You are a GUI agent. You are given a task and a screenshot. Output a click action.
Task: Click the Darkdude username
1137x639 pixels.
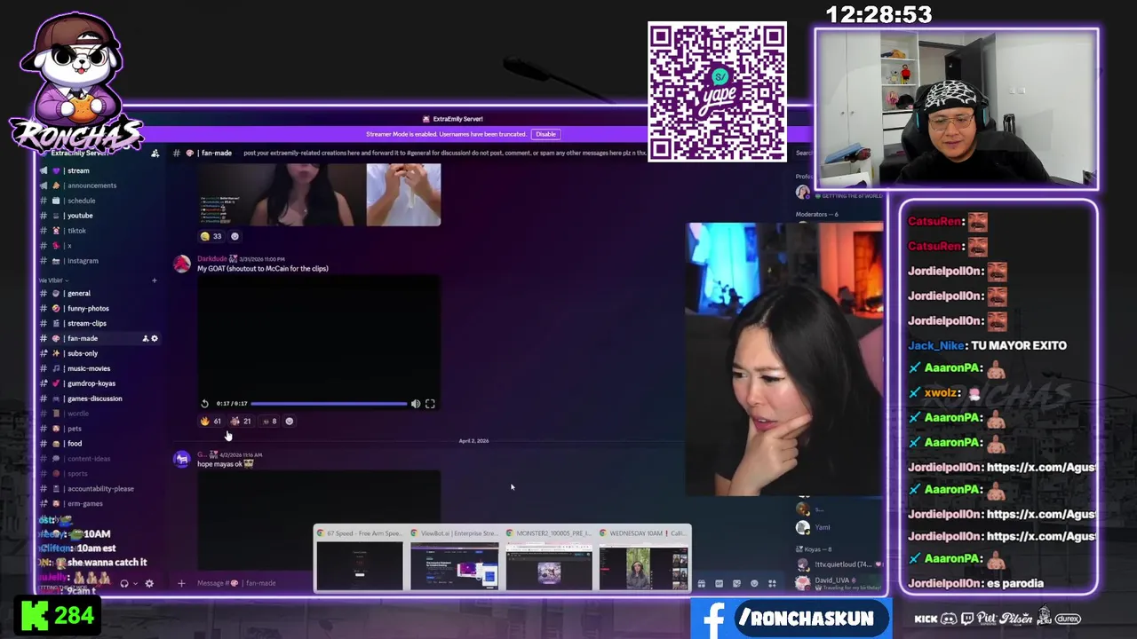pos(211,259)
